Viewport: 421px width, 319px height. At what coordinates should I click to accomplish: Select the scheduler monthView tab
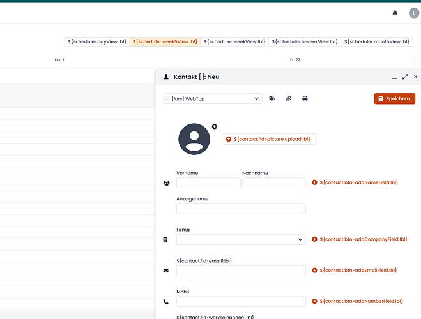[376, 41]
